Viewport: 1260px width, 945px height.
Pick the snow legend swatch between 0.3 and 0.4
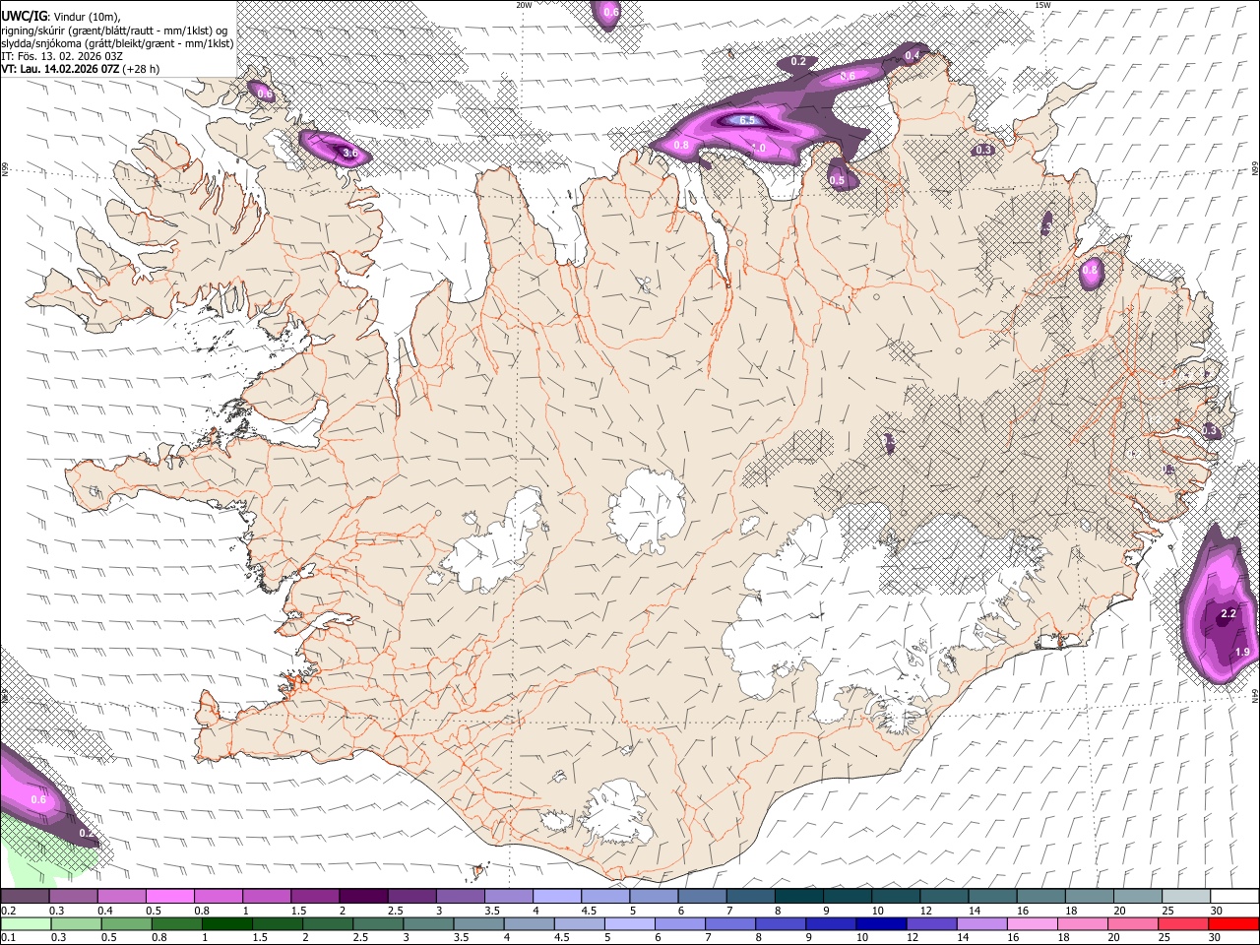tap(74, 896)
